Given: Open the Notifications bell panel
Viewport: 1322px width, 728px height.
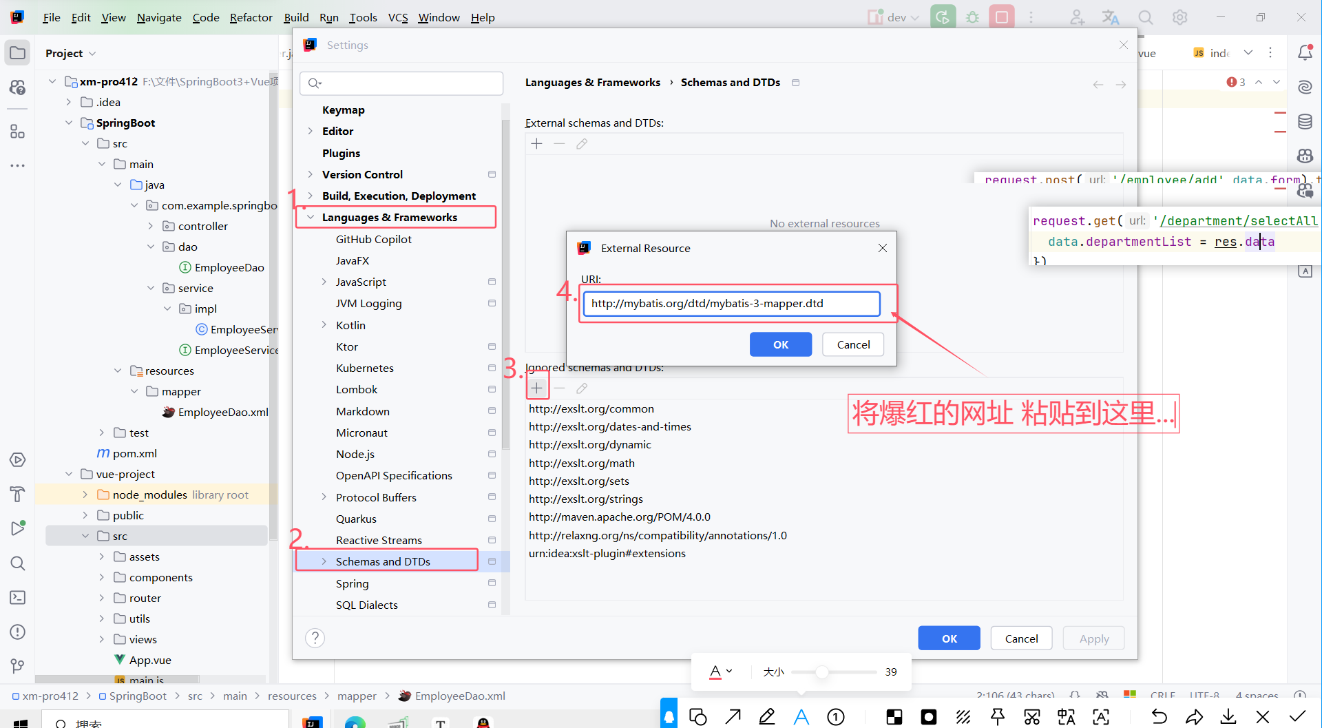Looking at the screenshot, I should click(1305, 52).
